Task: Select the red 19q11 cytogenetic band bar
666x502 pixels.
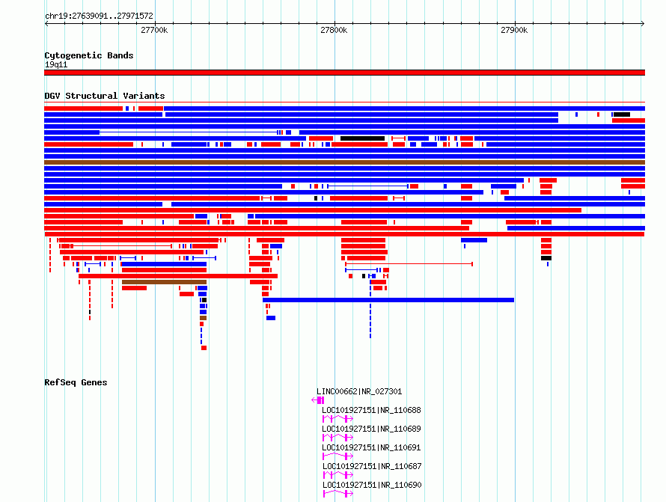Action: click(344, 73)
